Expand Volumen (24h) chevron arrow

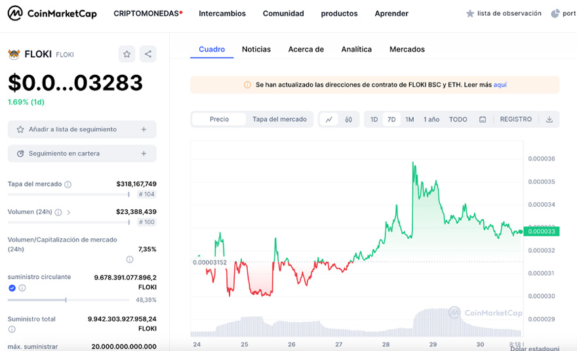click(x=68, y=213)
